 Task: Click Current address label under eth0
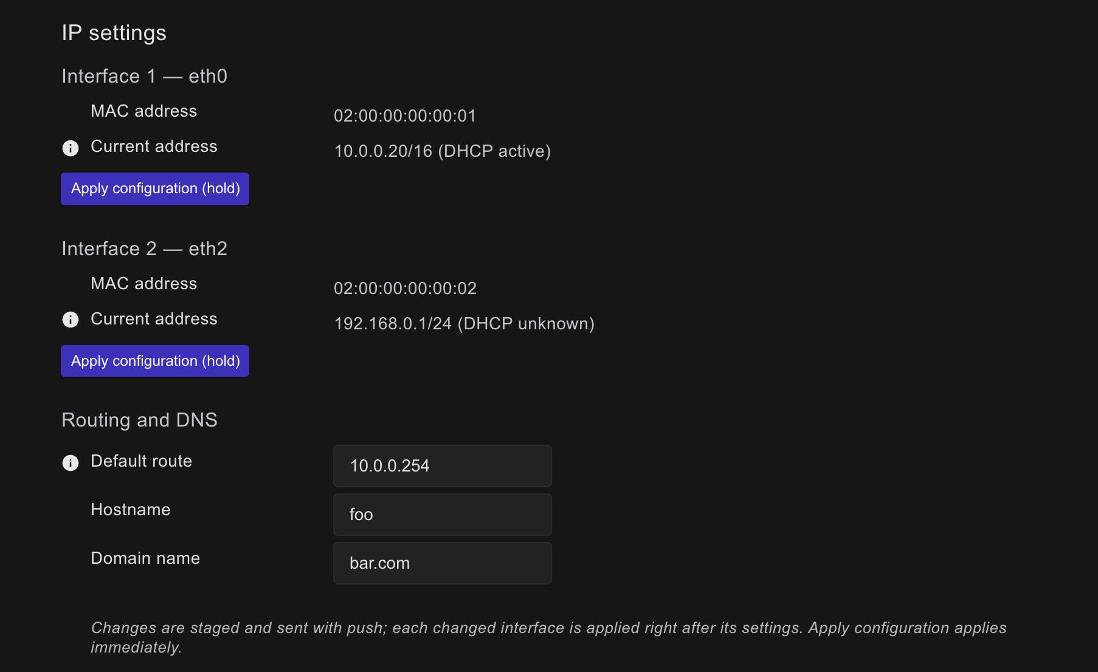154,146
